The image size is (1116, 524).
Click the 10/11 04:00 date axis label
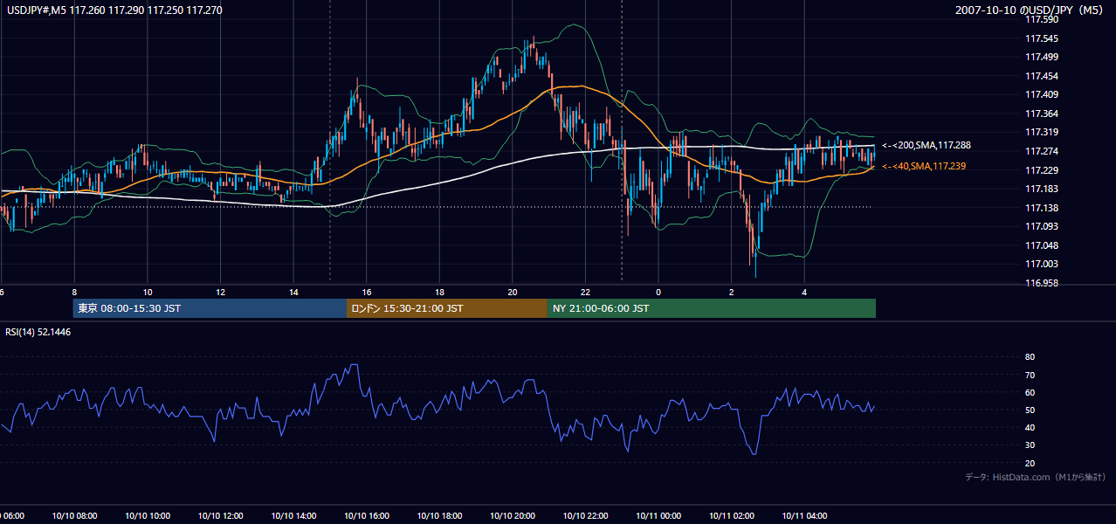click(x=804, y=516)
